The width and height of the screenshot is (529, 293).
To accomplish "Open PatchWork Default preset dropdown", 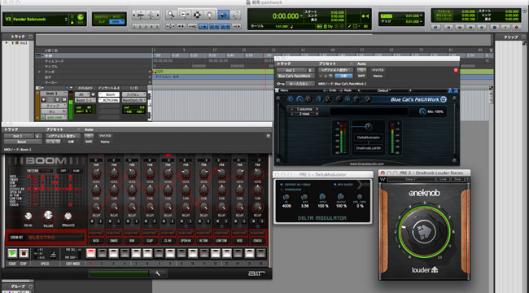I will tap(385, 90).
